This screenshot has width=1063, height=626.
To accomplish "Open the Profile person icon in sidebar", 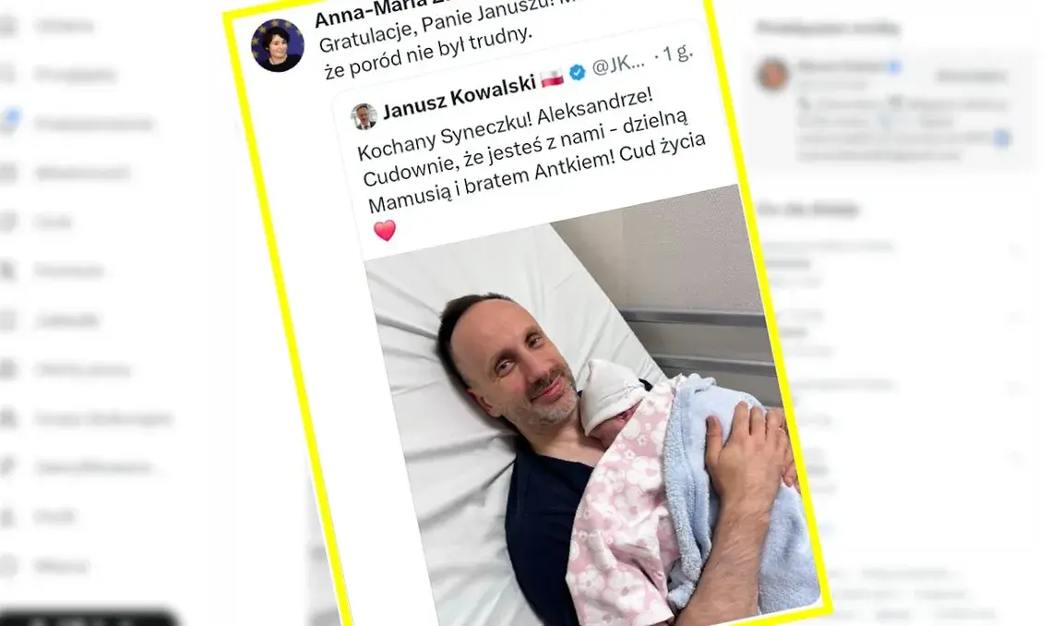I will coord(6,516).
